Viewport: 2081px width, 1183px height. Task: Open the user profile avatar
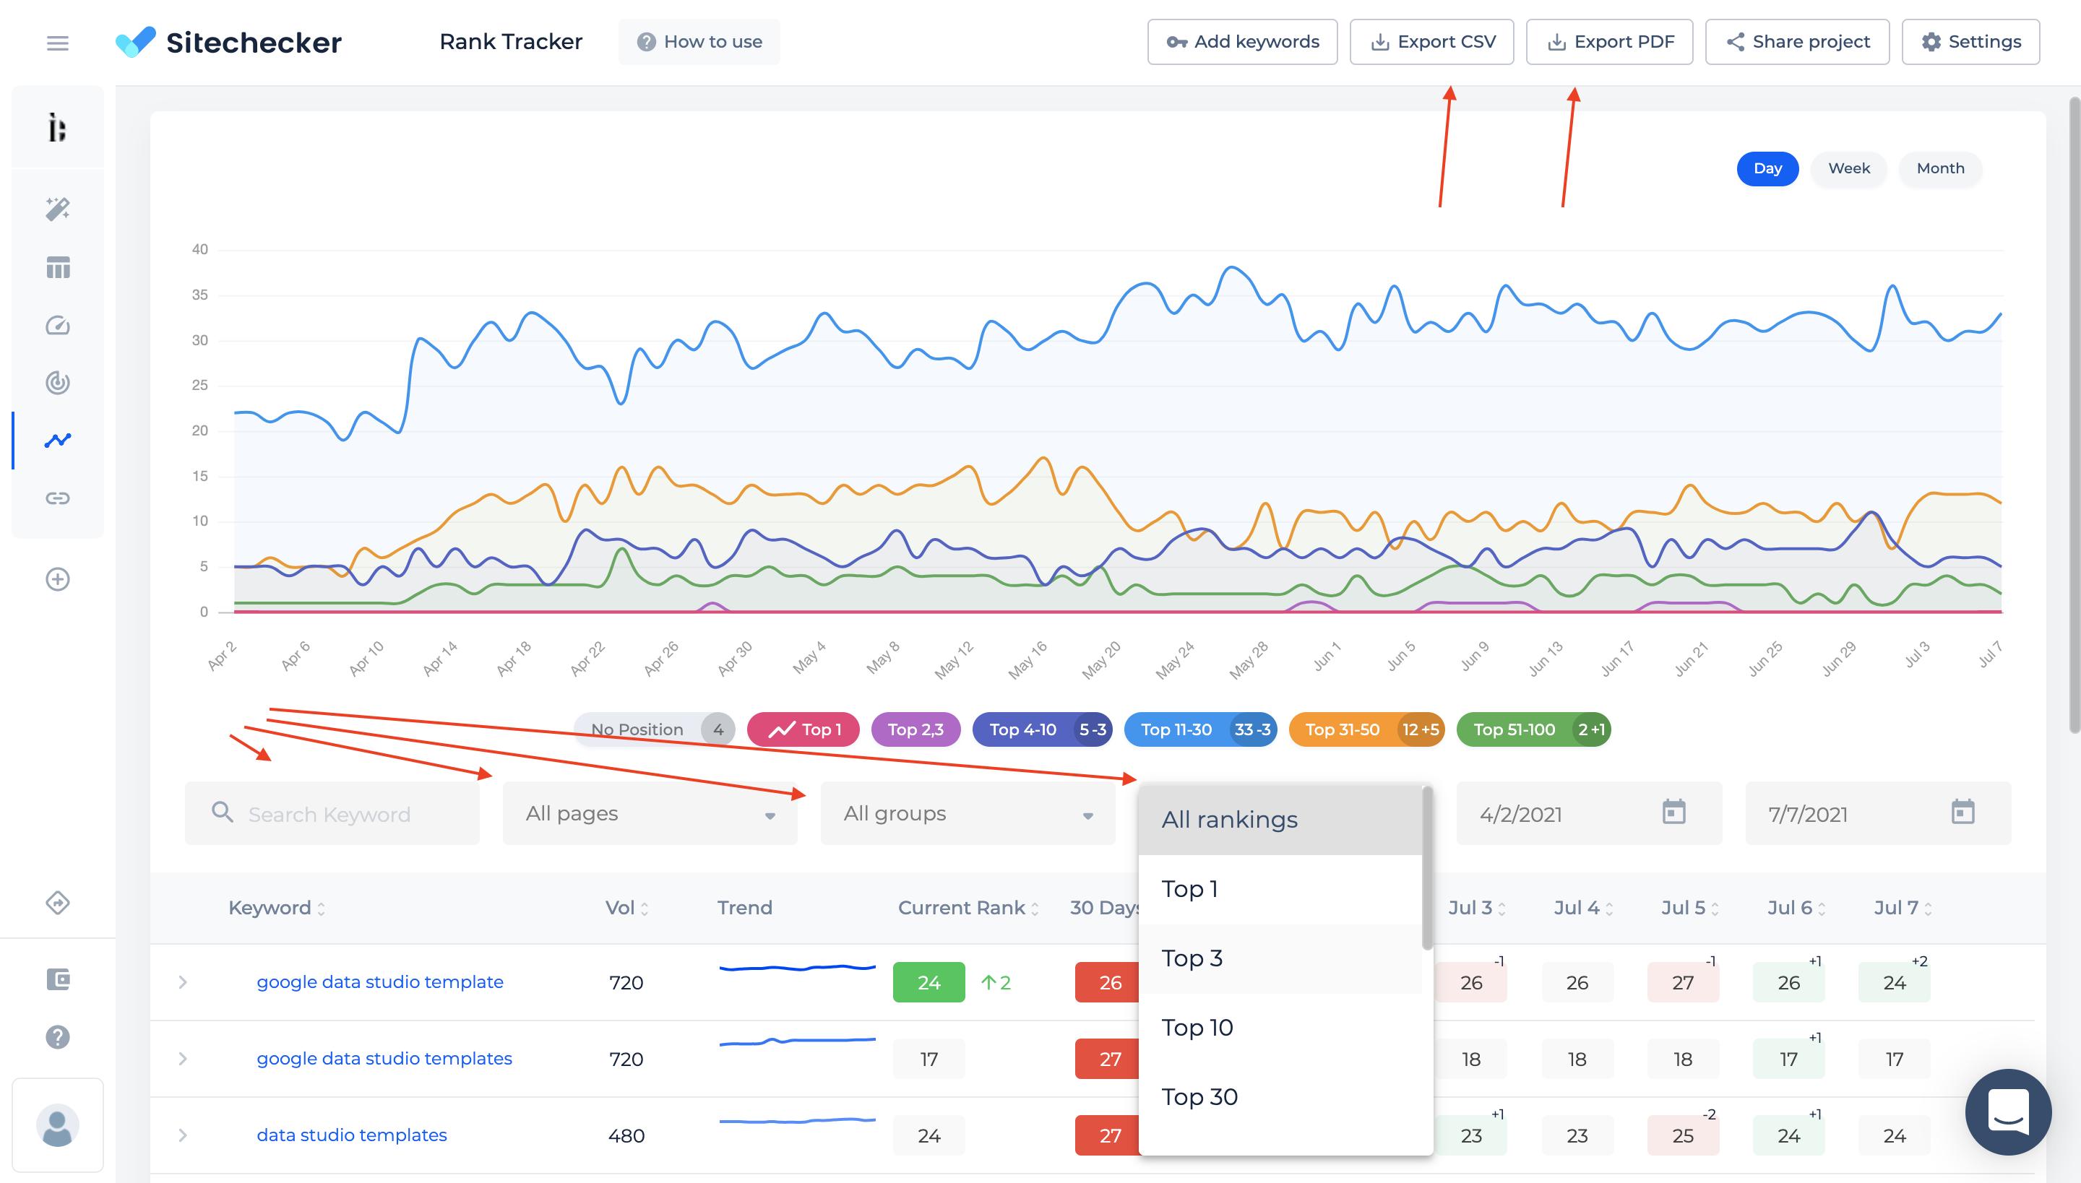click(x=58, y=1125)
